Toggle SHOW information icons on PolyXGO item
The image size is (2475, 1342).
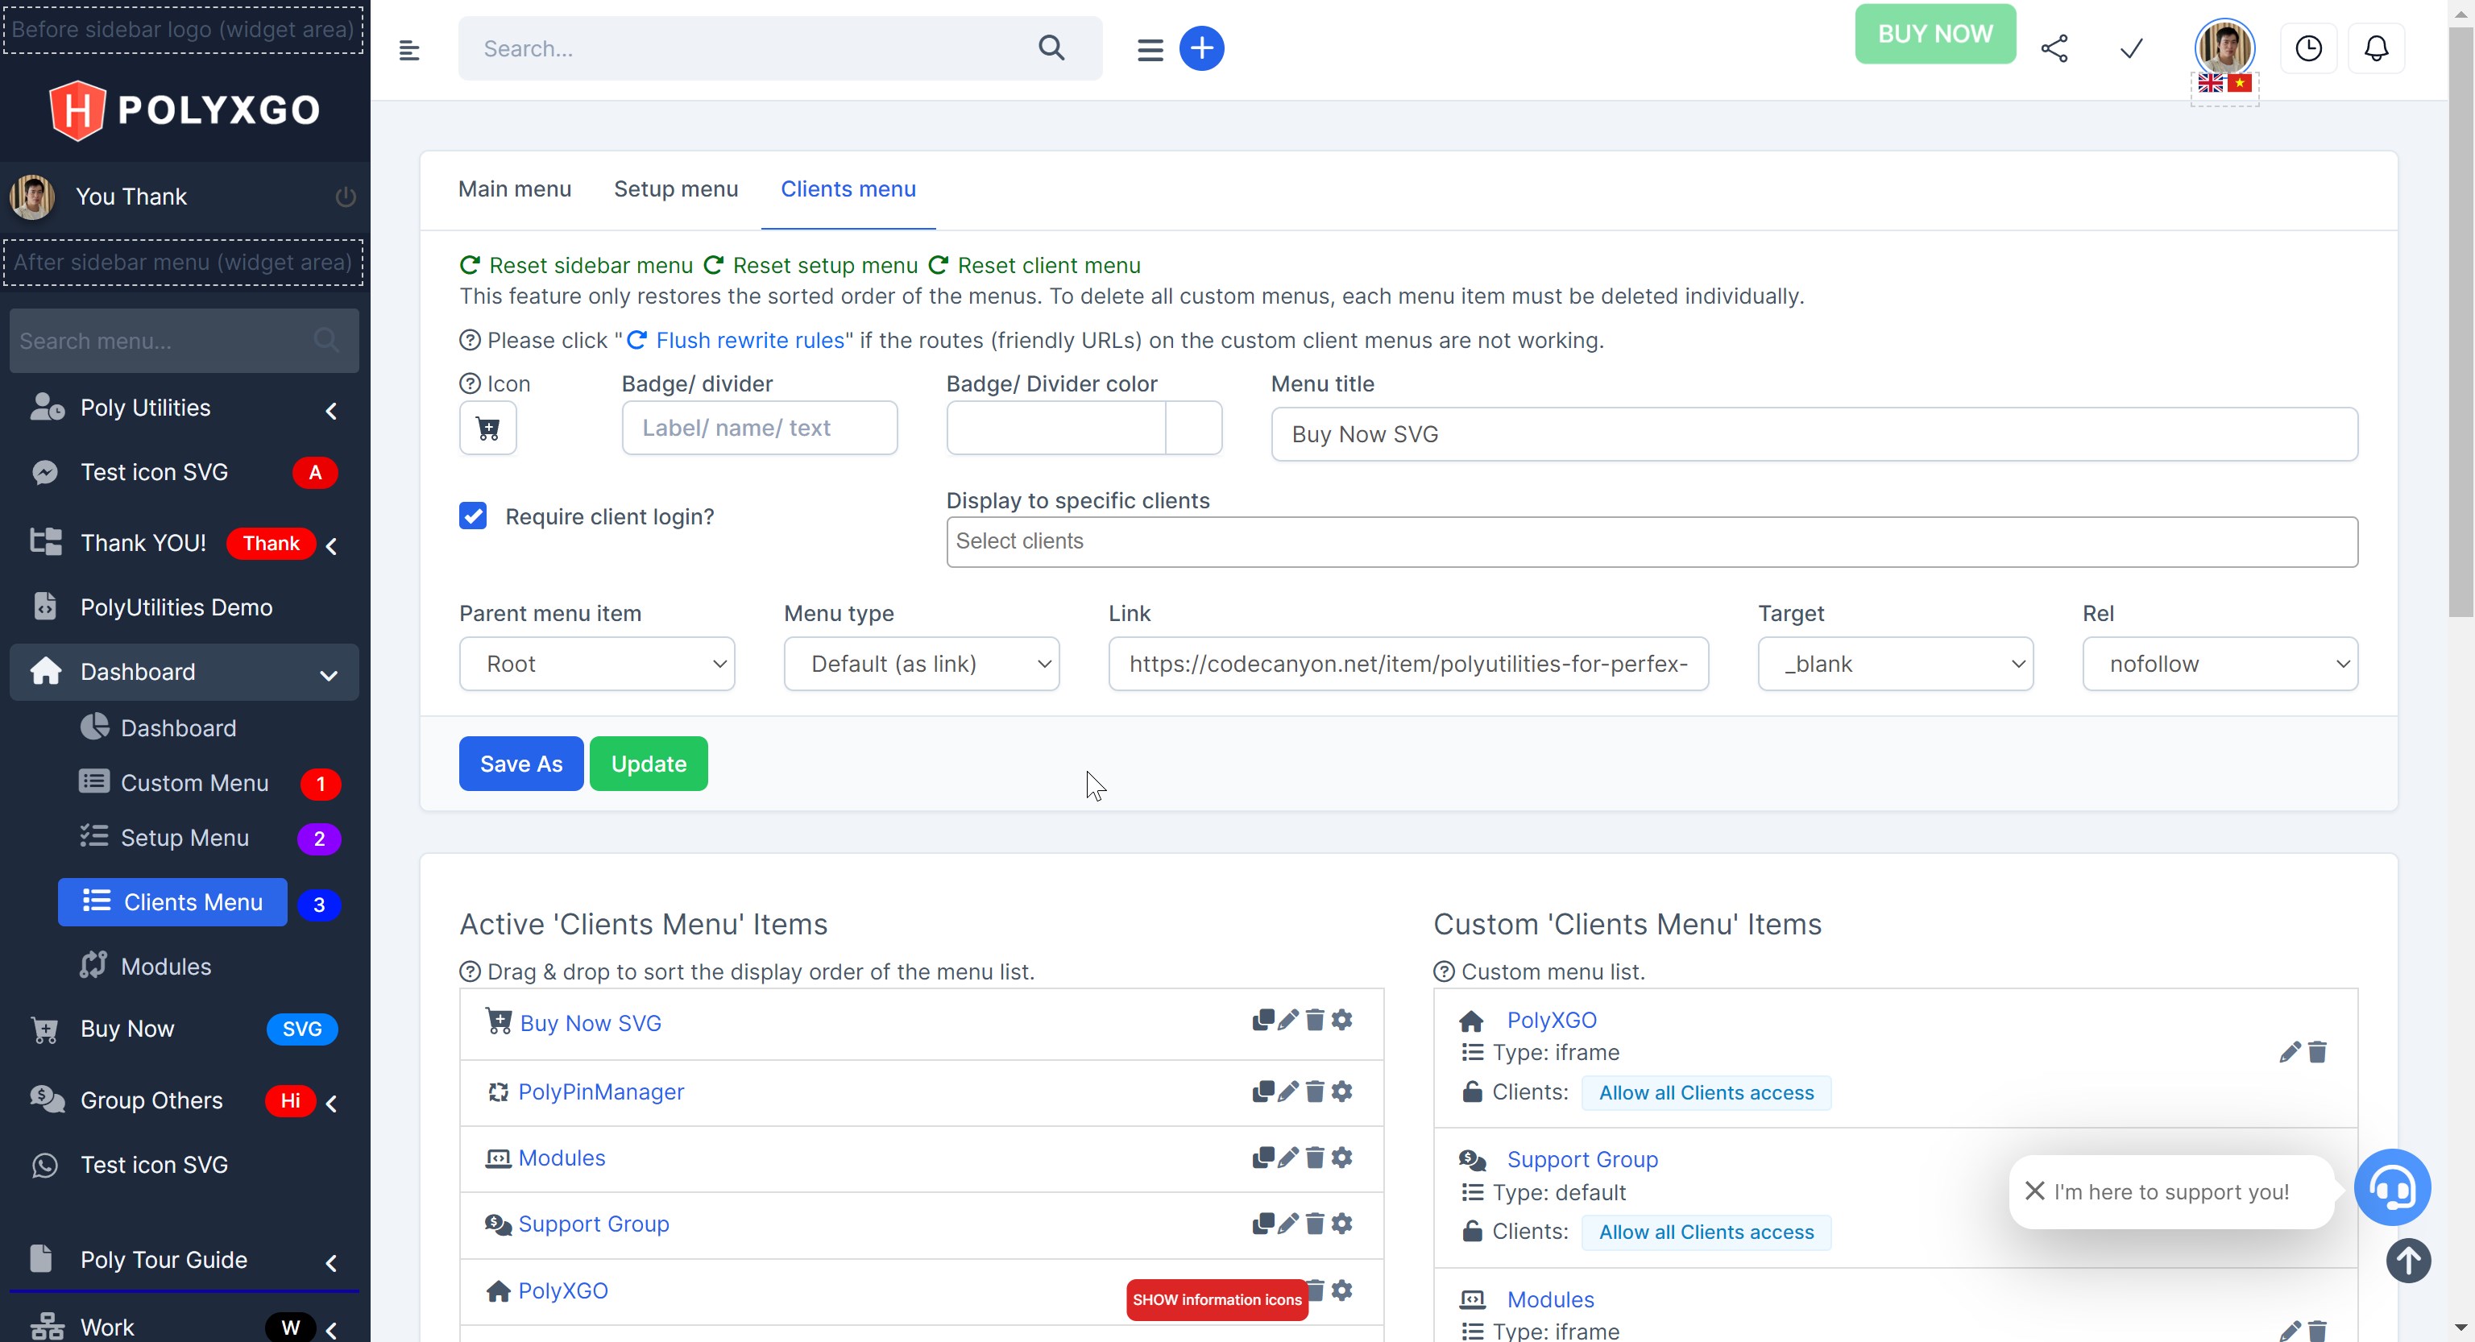pos(1216,1299)
